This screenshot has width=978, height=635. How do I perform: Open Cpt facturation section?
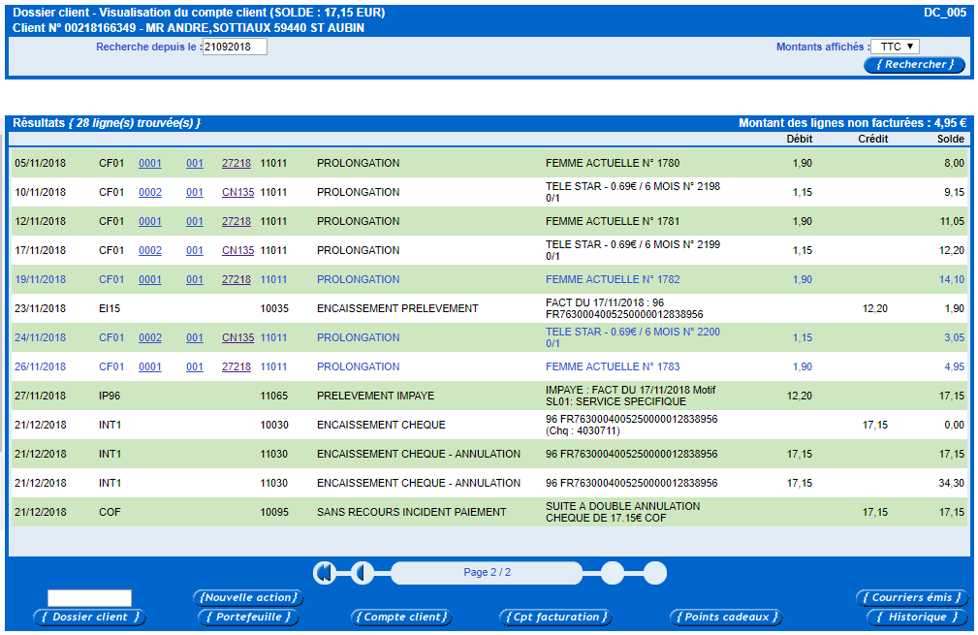[x=556, y=618]
